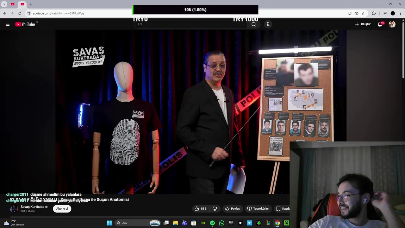
Task: Launch NVIDIA app from taskbar
Action: pos(203,223)
